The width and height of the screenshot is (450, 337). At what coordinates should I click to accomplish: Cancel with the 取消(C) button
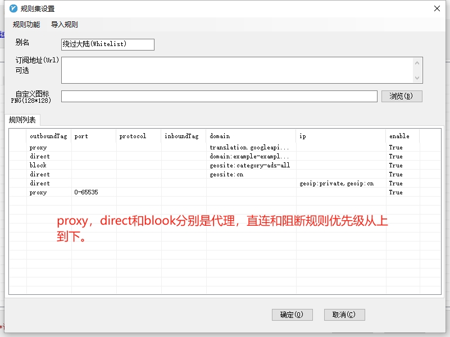(344, 315)
